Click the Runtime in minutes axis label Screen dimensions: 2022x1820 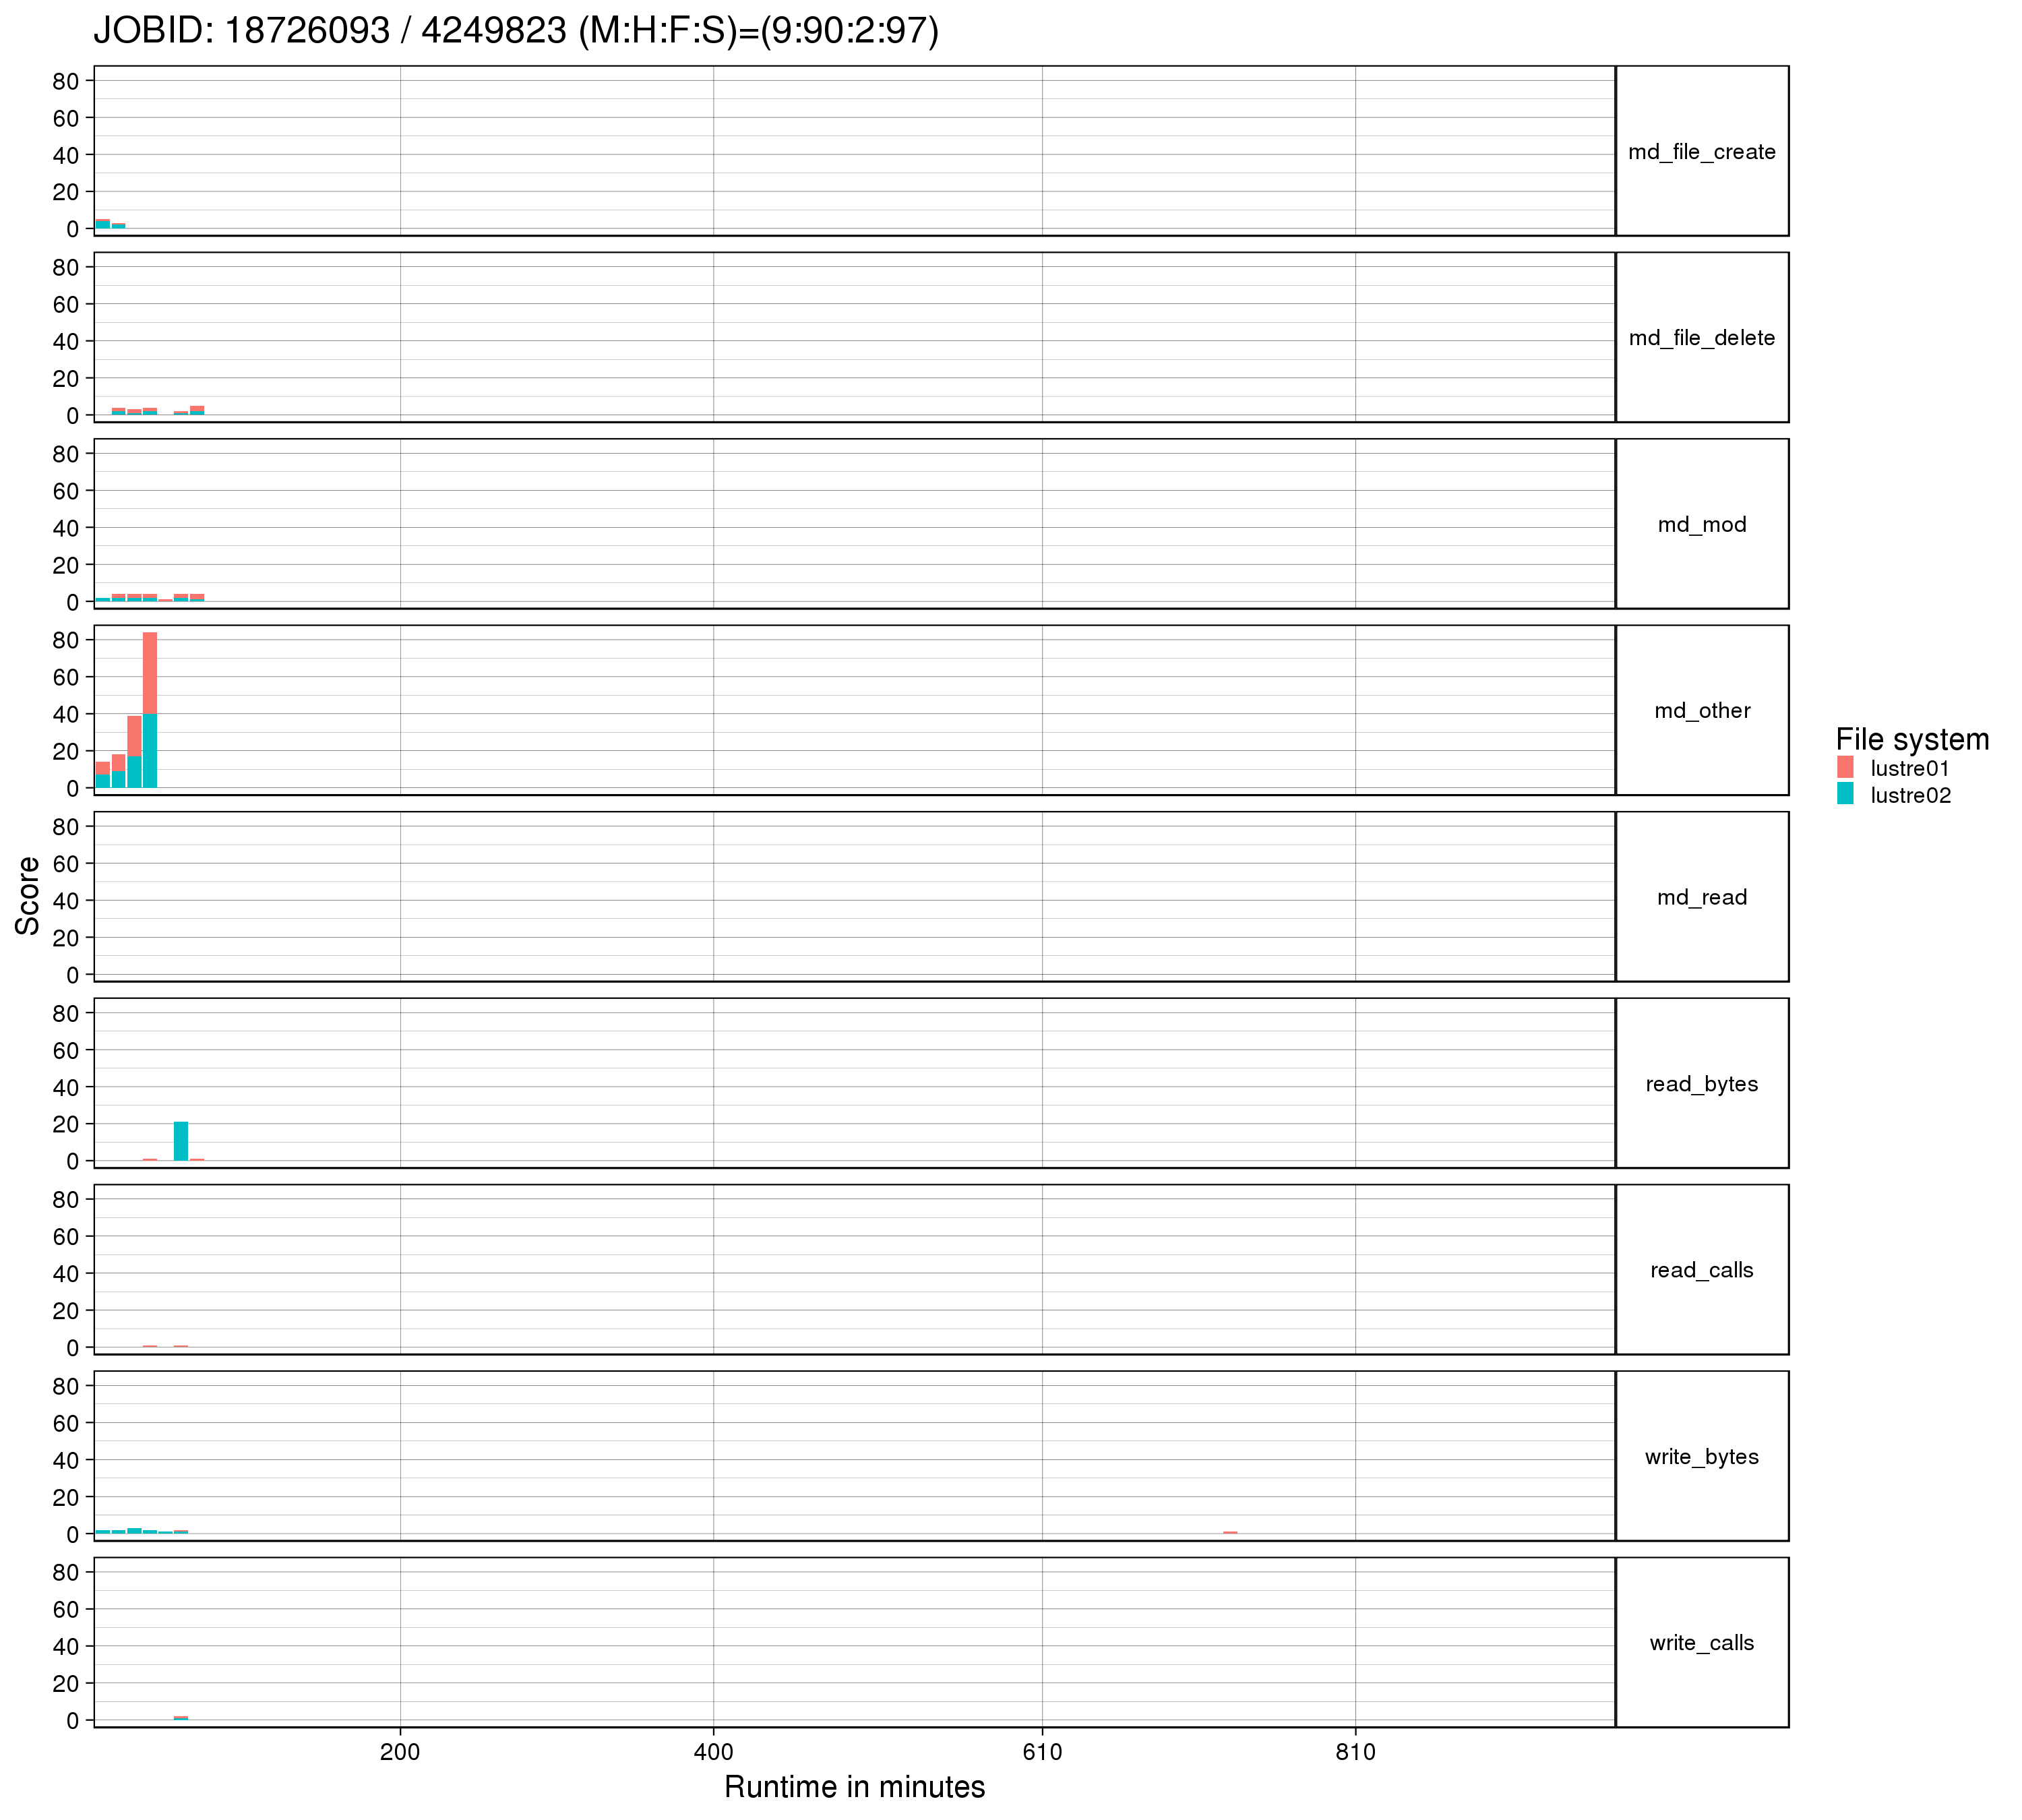[854, 1787]
